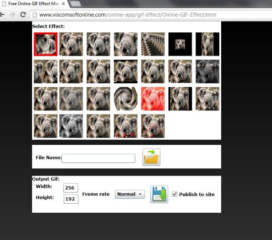Save GIF with the floppy disk icon

tap(159, 194)
